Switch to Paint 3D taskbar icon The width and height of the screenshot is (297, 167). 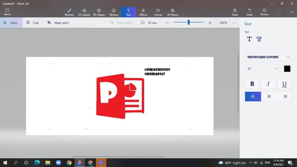point(79,163)
